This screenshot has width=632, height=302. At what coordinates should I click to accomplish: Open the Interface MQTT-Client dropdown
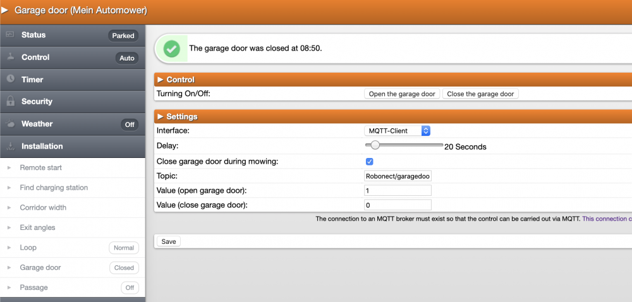[398, 131]
